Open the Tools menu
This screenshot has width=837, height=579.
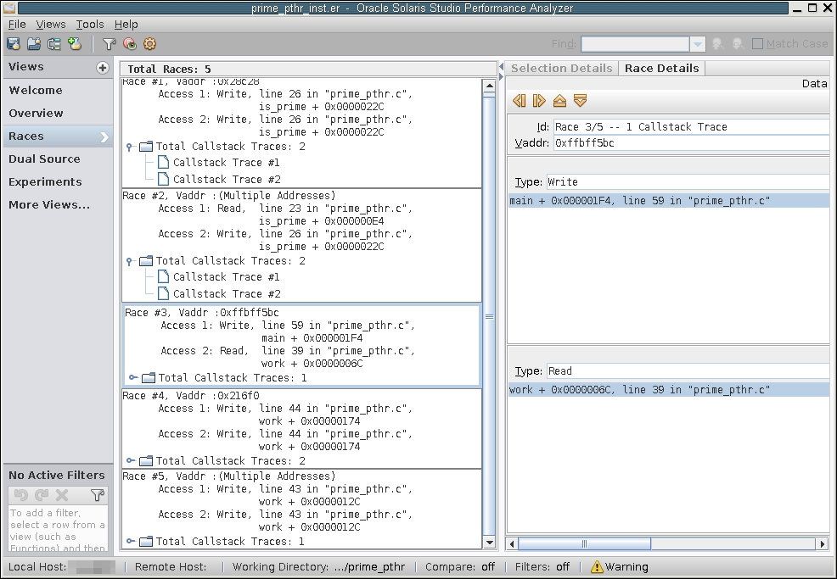[89, 25]
